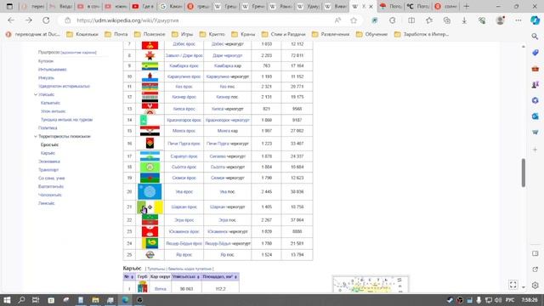Open taskbar search magnifier
The image size is (544, 306).
pos(21,300)
